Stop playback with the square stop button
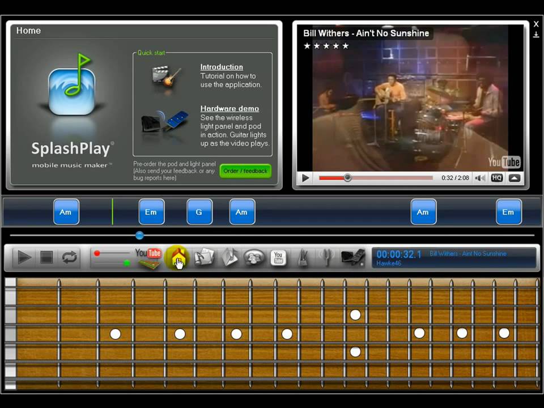The width and height of the screenshot is (544, 408). [46, 257]
